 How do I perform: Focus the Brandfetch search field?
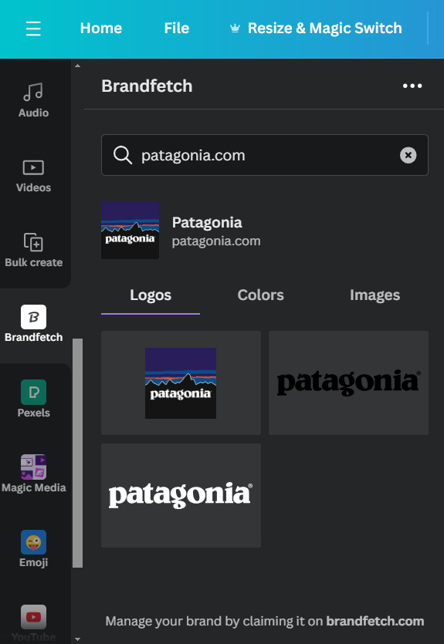[x=265, y=155]
